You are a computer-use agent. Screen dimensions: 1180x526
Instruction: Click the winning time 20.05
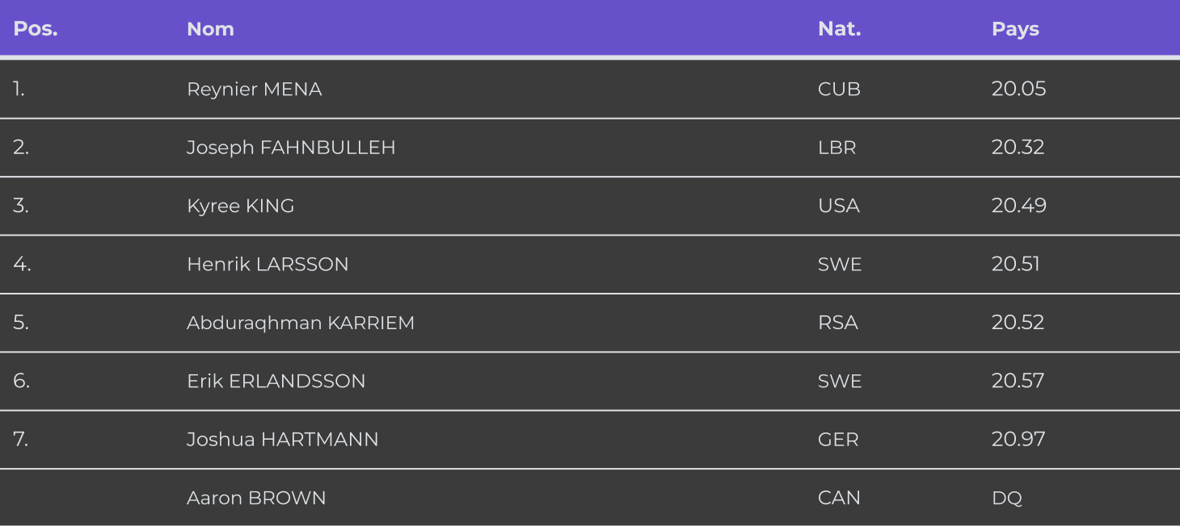click(x=1018, y=89)
